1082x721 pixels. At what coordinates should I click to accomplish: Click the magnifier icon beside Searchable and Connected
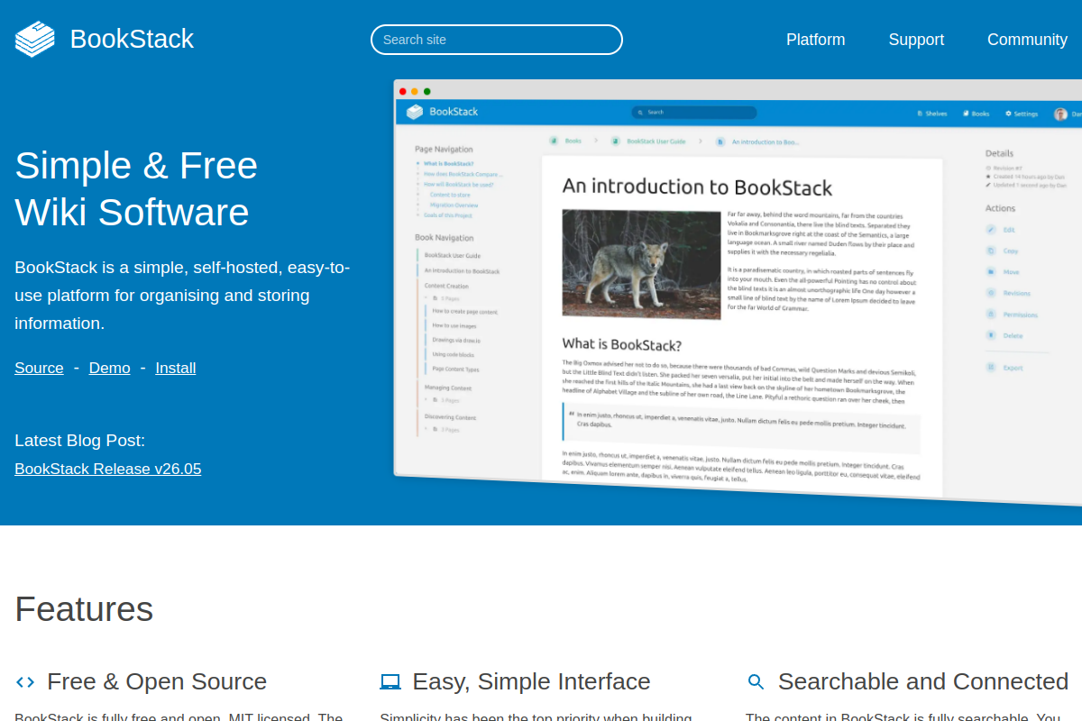pyautogui.click(x=756, y=682)
